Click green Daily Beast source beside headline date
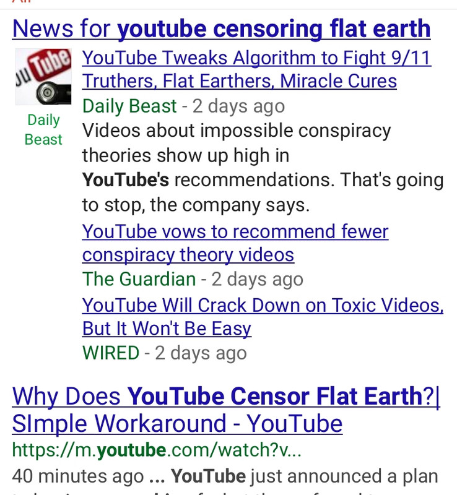The width and height of the screenshot is (457, 495). (129, 106)
